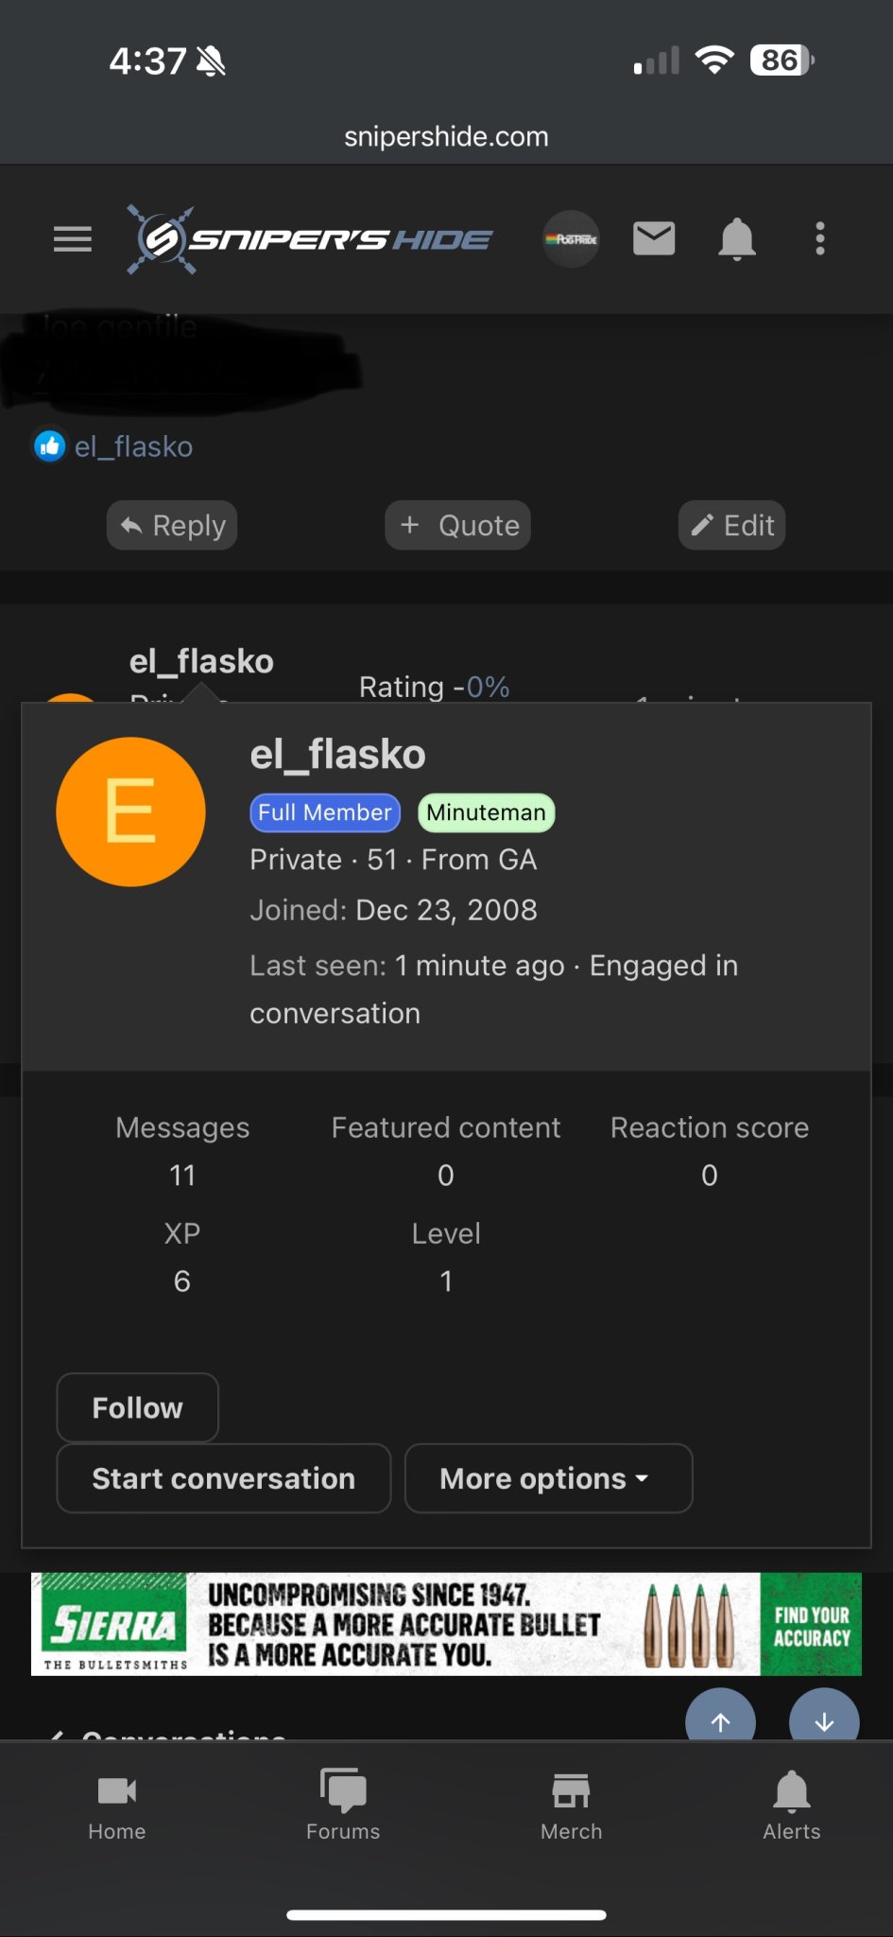The image size is (893, 1937).
Task: Open the user avatar account menu
Action: pos(571,239)
